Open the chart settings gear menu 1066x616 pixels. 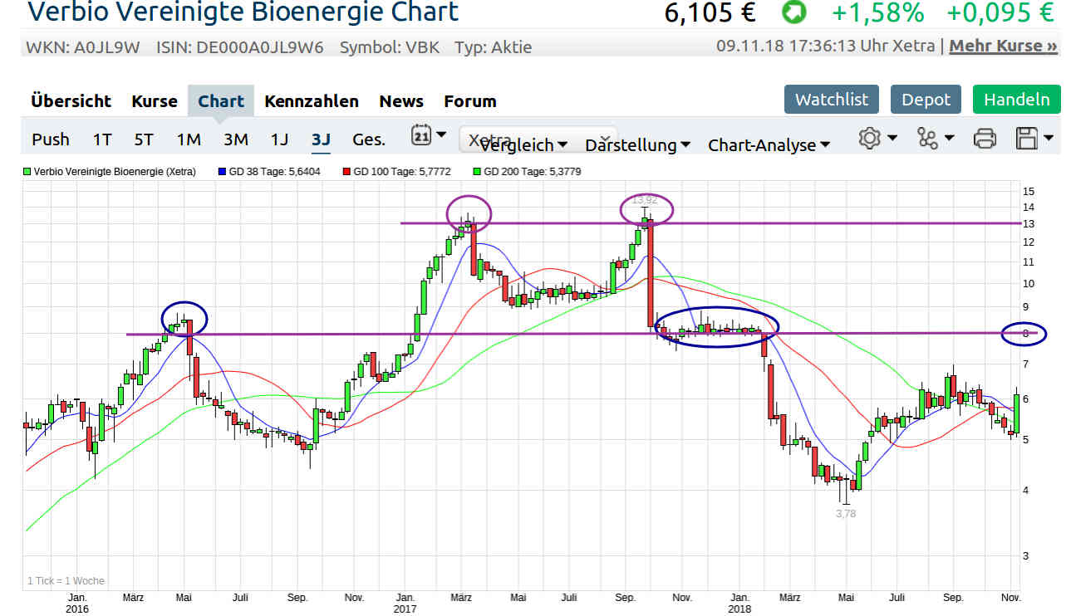pyautogui.click(x=877, y=138)
